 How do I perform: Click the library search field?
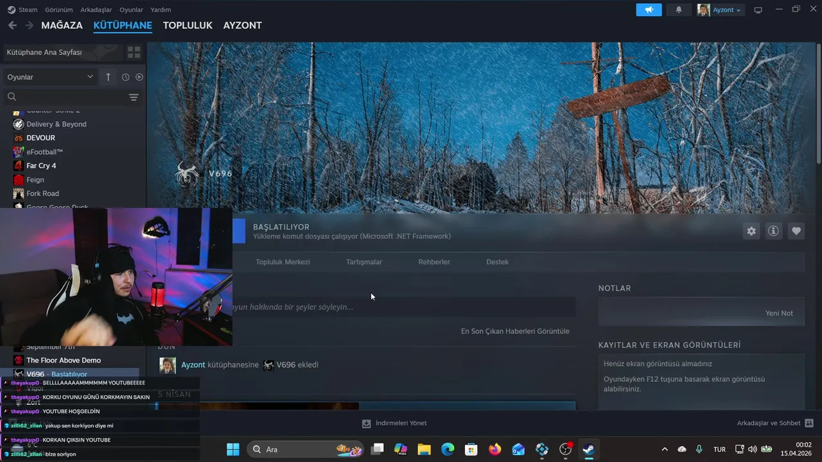64,97
